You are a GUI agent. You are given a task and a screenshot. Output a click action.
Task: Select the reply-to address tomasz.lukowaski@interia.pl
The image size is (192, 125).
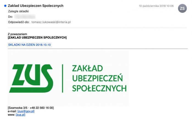point(51,22)
